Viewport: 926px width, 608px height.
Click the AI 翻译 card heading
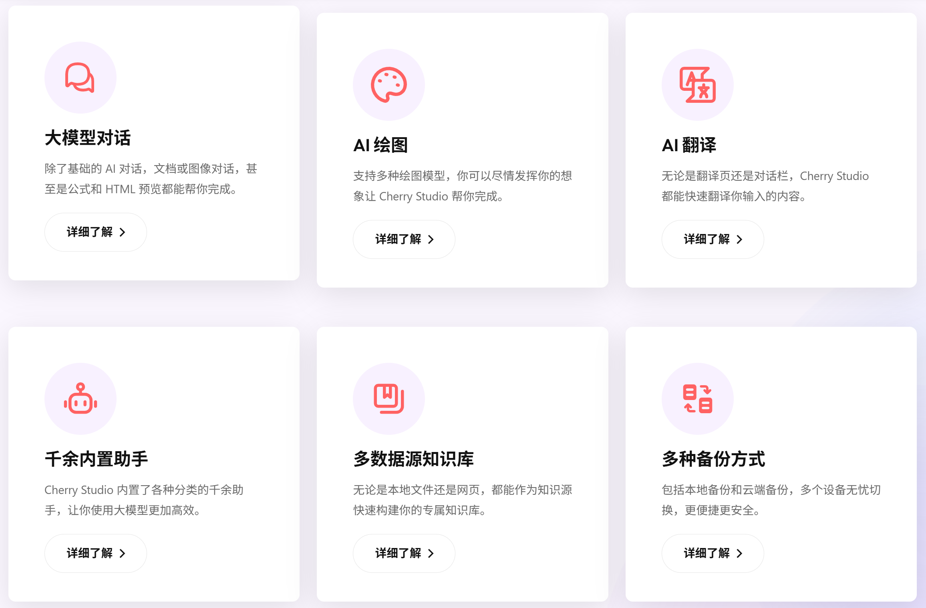tap(689, 145)
